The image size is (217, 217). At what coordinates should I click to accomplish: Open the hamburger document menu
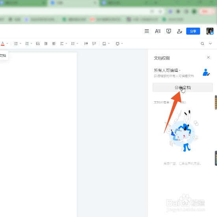(147, 31)
